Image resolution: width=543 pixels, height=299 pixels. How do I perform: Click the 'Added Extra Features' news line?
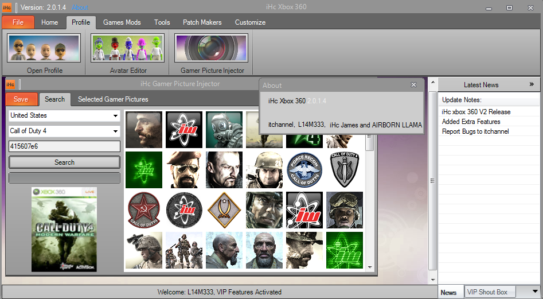pos(471,122)
